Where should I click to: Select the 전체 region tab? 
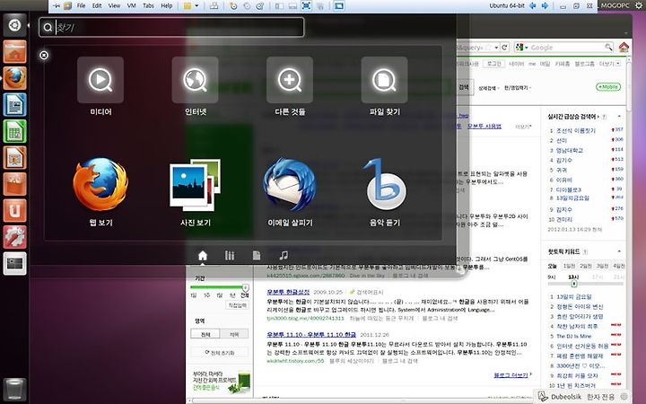[205, 334]
